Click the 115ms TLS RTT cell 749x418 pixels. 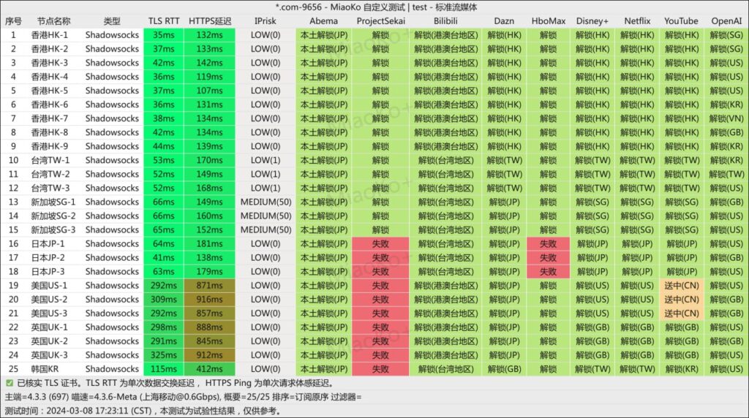click(163, 369)
